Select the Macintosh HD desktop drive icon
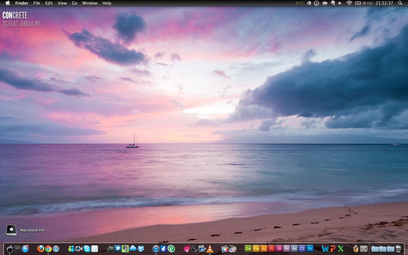 click(11, 230)
